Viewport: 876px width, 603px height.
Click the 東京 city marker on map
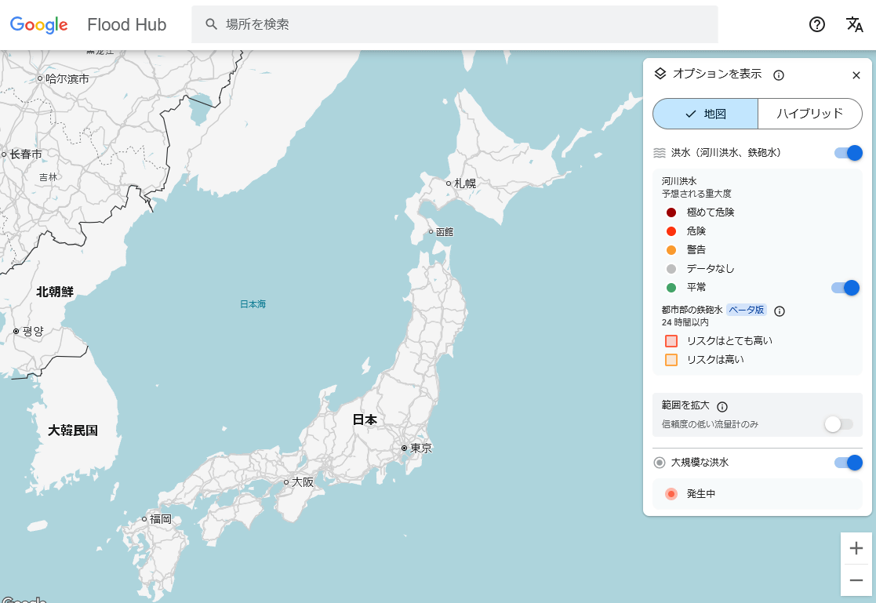404,449
